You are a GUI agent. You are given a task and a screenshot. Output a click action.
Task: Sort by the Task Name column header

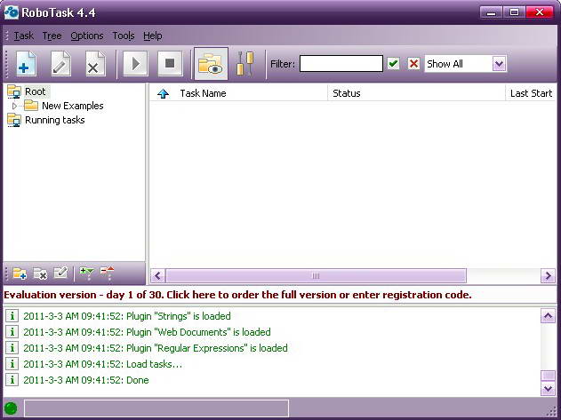tap(204, 93)
